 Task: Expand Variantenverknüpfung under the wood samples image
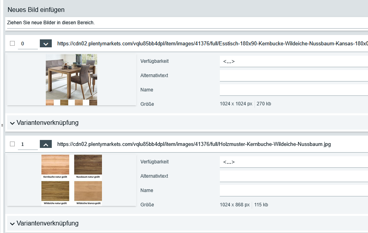(44, 223)
